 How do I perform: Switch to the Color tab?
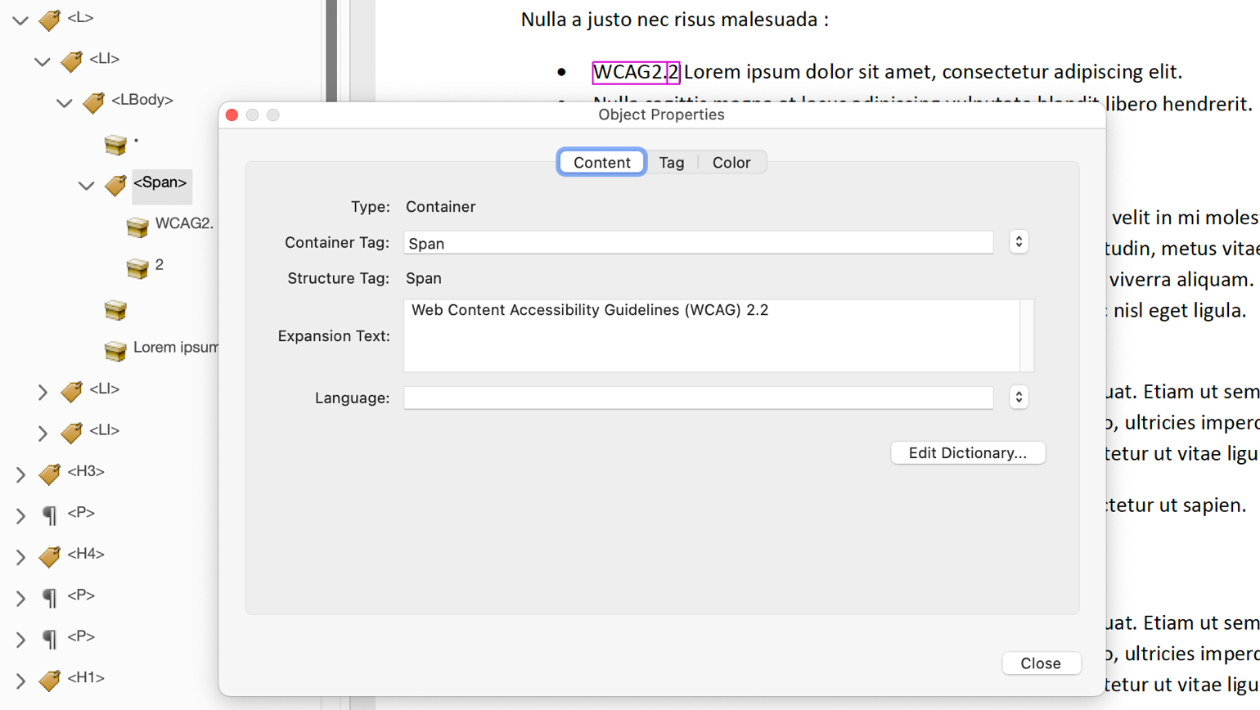coord(731,161)
